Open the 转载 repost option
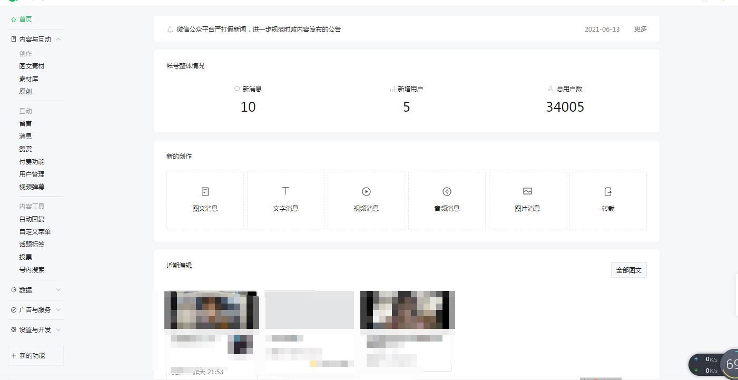This screenshot has height=380, width=738. (x=608, y=200)
